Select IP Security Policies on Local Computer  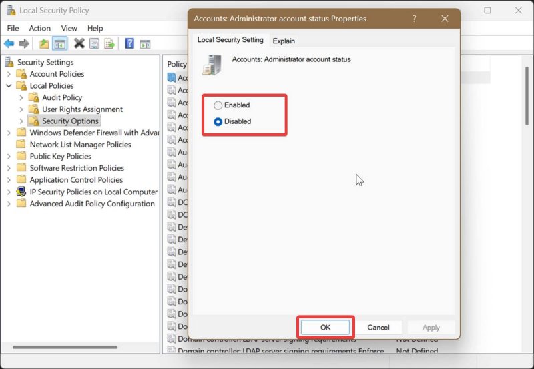point(93,192)
